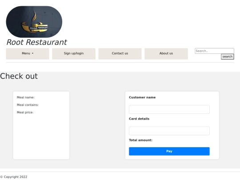Click the Customer name label
The width and height of the screenshot is (240, 180).
142,97
